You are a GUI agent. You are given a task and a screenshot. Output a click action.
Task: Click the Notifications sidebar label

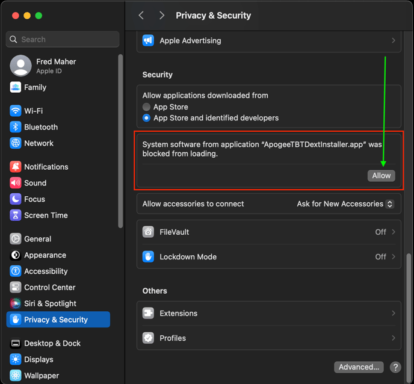coord(46,167)
